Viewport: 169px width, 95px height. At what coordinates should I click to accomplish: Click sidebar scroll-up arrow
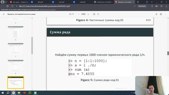click(x=32, y=18)
